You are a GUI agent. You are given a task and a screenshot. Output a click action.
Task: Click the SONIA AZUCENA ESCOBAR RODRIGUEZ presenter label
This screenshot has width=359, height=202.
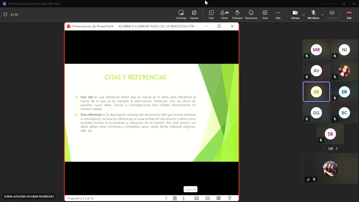(x=29, y=197)
